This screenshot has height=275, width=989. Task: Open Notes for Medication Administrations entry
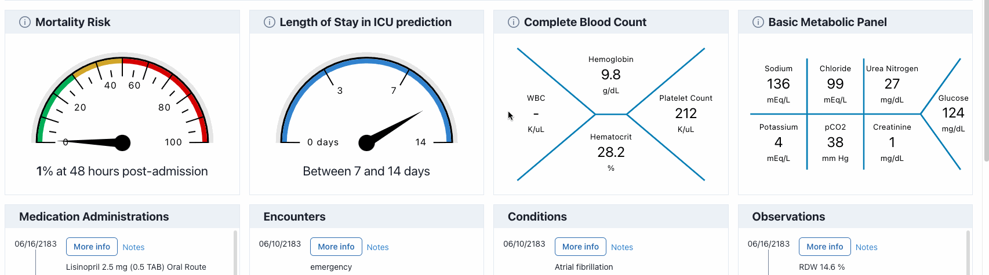[133, 247]
